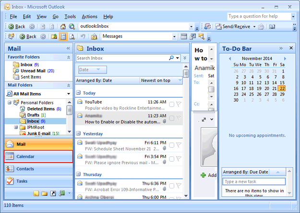The width and height of the screenshot is (300, 213).
Task: Open the View menu
Action: tap(41, 17)
